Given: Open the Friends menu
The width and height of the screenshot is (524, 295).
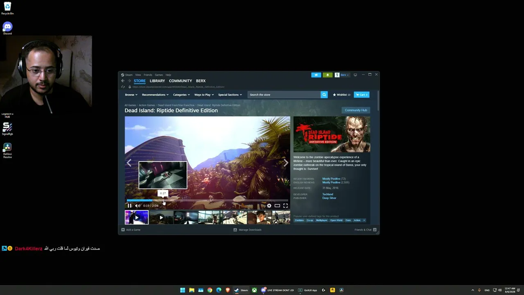Looking at the screenshot, I should (148, 75).
